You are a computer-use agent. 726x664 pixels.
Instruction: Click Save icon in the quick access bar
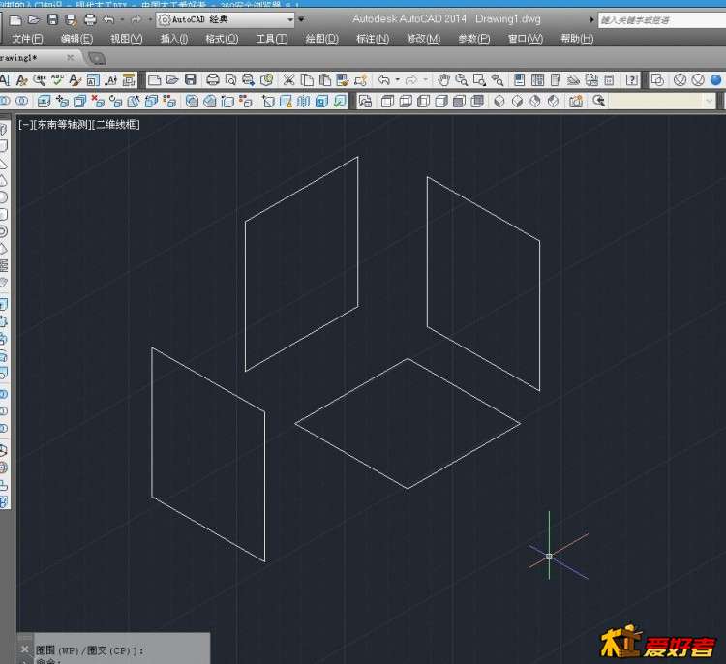coord(53,19)
